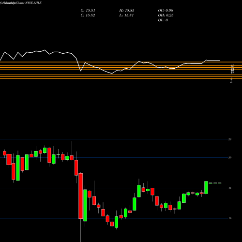242x242 pixels.
Task: Click the '10' price axis label
Action: [230, 218]
